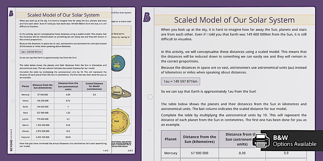Click the large page's 'Scaled Model of Our Solar System' heading
Image resolution: width=323 pixels, height=161 pixels.
[x=234, y=20]
